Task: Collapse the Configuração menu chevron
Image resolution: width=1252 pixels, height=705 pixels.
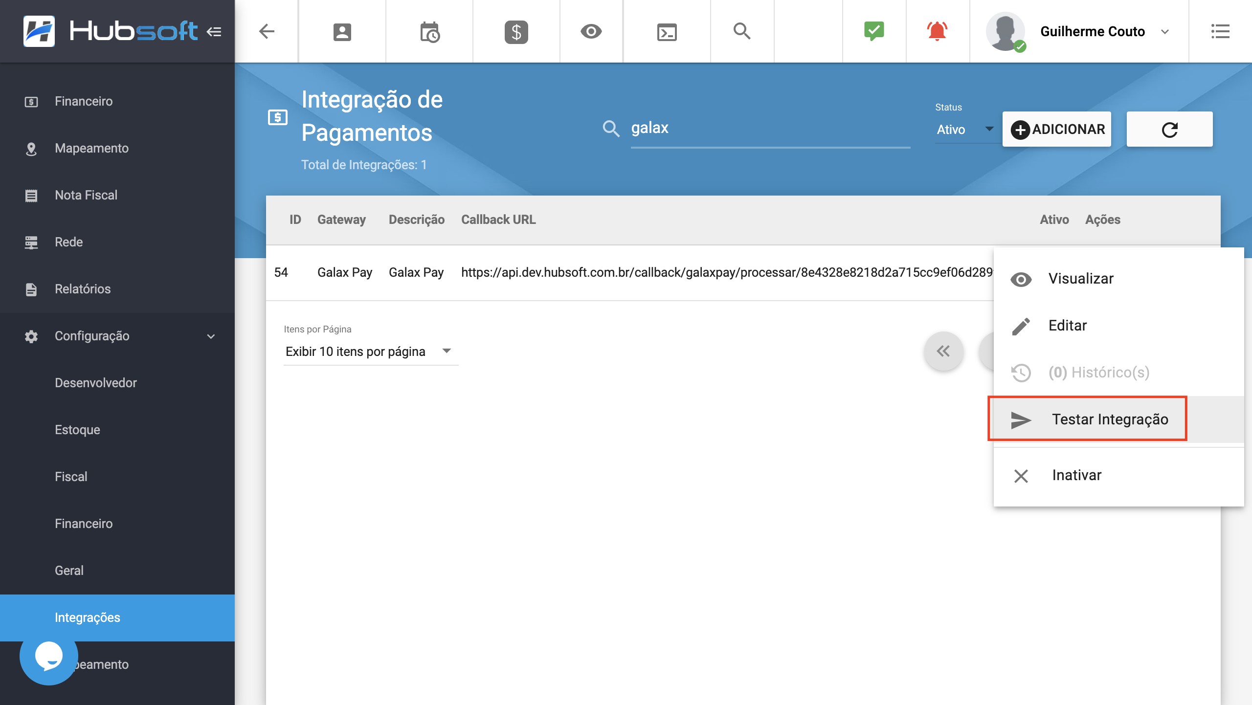Action: (x=211, y=336)
